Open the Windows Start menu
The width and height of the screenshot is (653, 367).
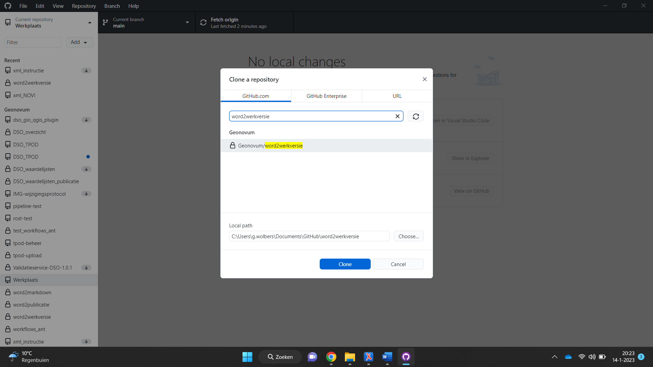pos(247,357)
